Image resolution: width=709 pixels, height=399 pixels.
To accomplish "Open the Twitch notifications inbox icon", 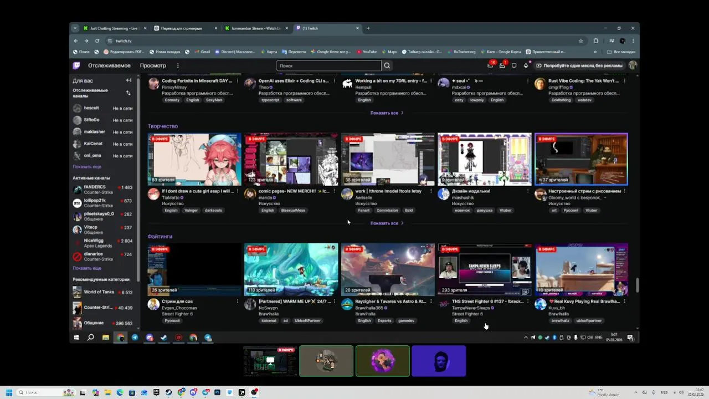I will tap(502, 65).
